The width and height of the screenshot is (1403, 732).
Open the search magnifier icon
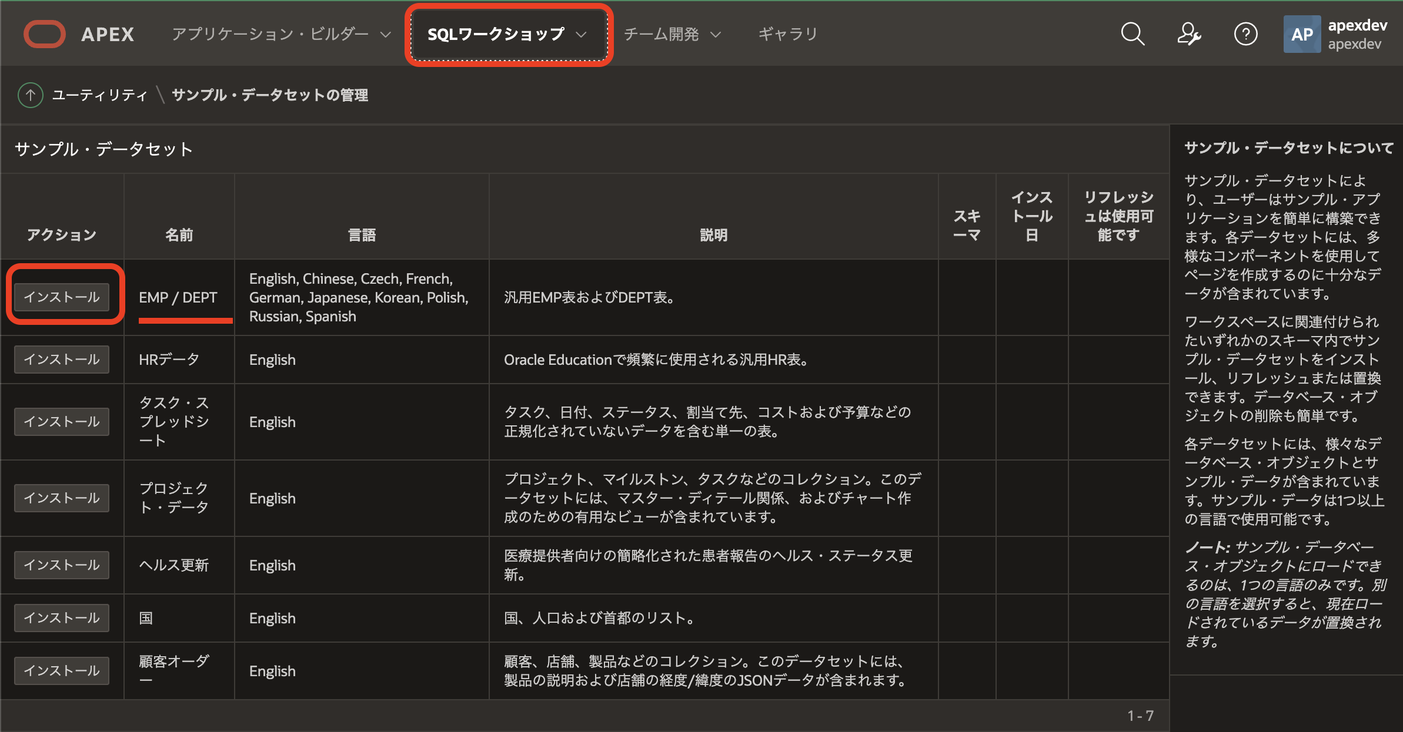[1132, 34]
